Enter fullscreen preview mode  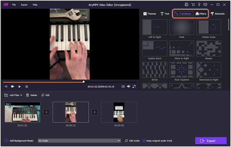[x=134, y=87]
